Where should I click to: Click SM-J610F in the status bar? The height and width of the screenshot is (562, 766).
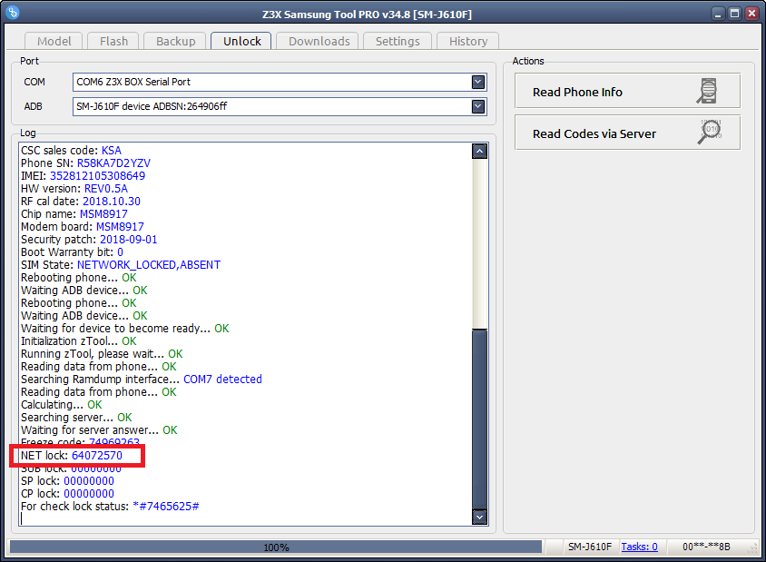[x=590, y=547]
